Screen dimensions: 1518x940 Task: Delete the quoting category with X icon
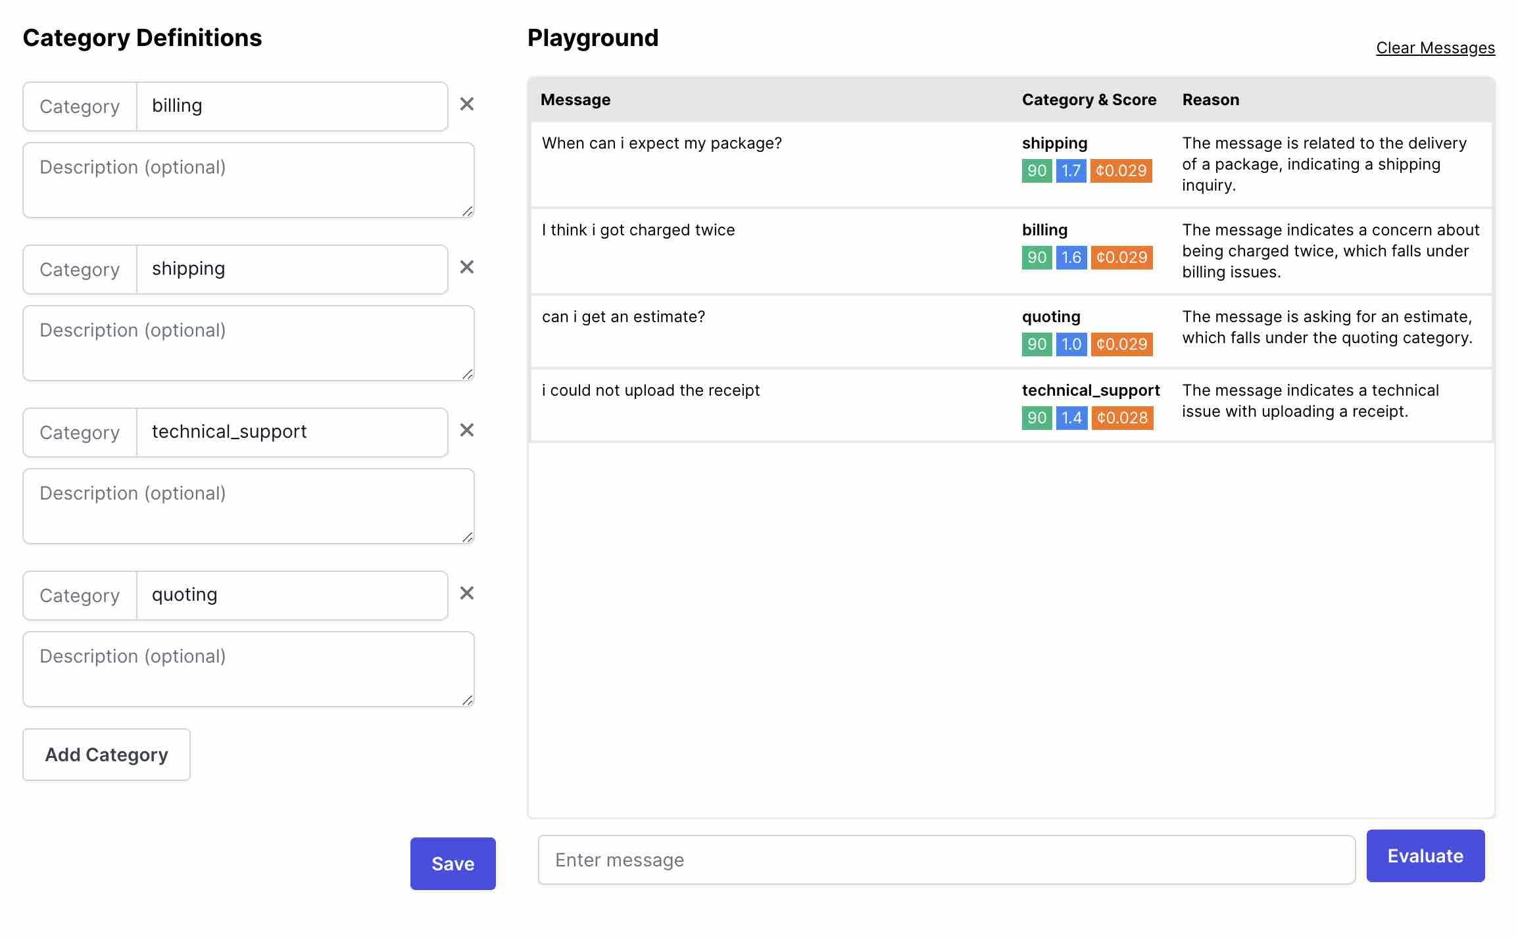[x=466, y=593]
